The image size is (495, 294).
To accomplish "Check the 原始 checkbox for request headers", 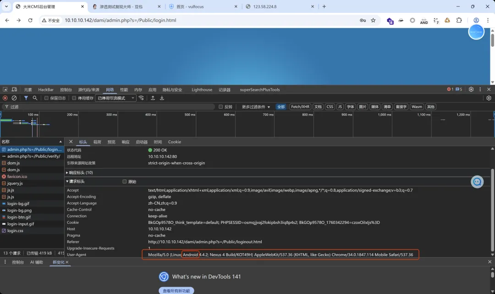I will [125, 182].
